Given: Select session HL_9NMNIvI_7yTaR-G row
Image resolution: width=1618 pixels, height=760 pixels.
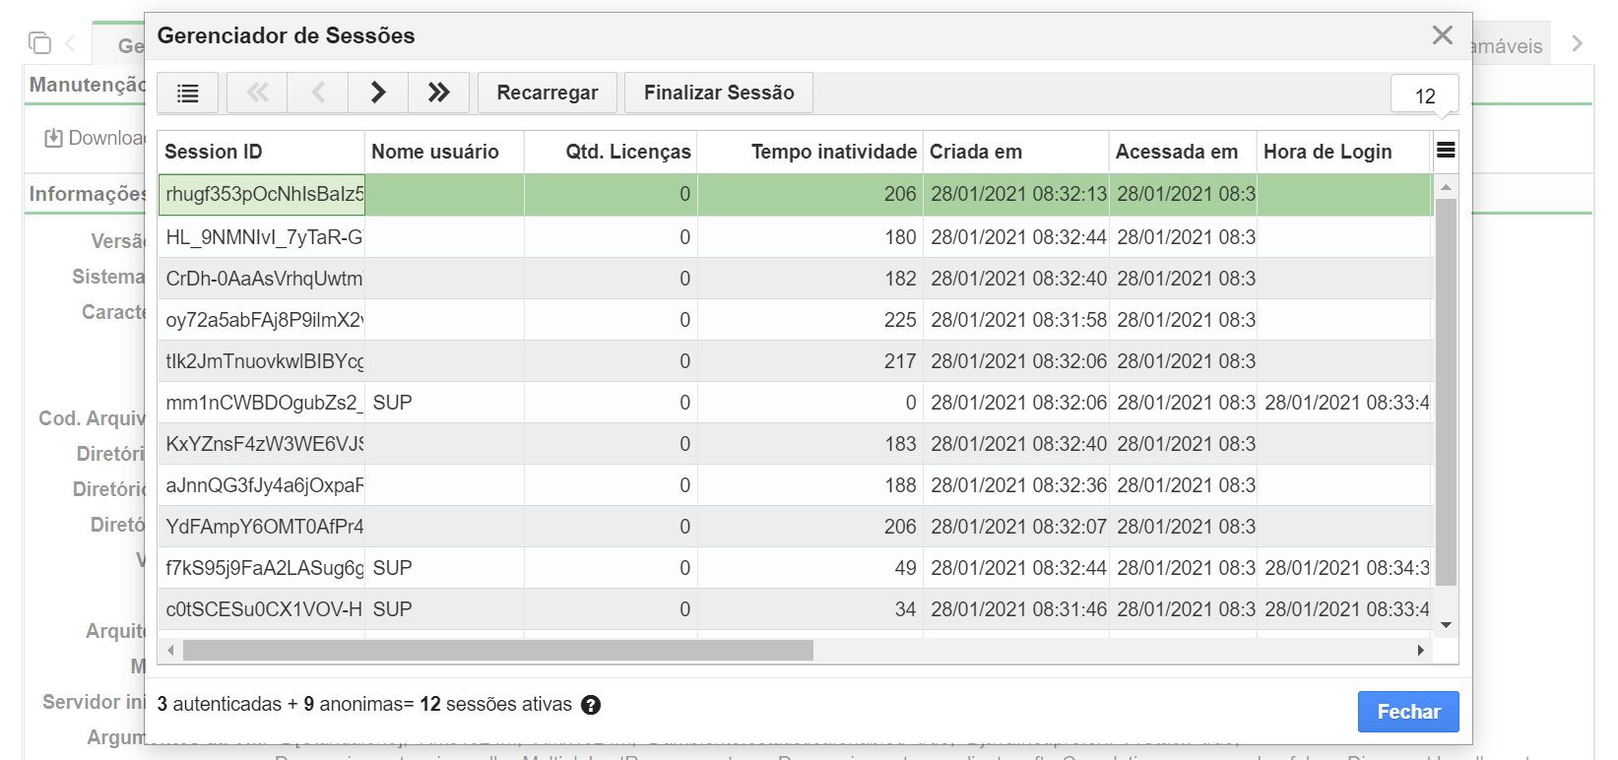Looking at the screenshot, I should [x=795, y=237].
